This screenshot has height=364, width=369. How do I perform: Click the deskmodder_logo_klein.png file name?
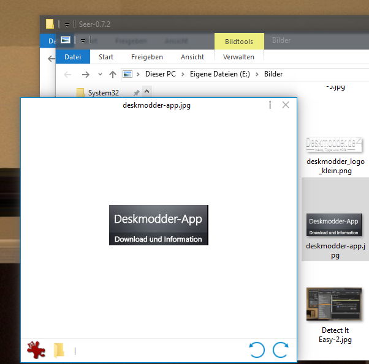pos(335,166)
